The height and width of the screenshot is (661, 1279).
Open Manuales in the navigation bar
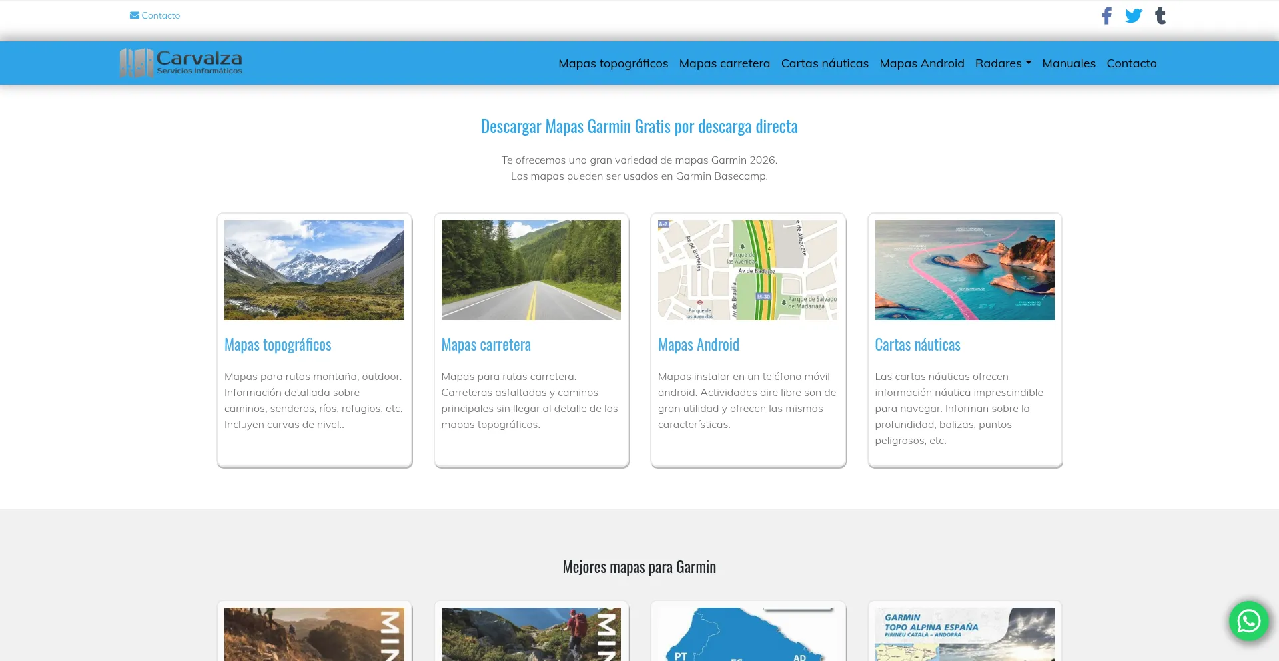1068,63
